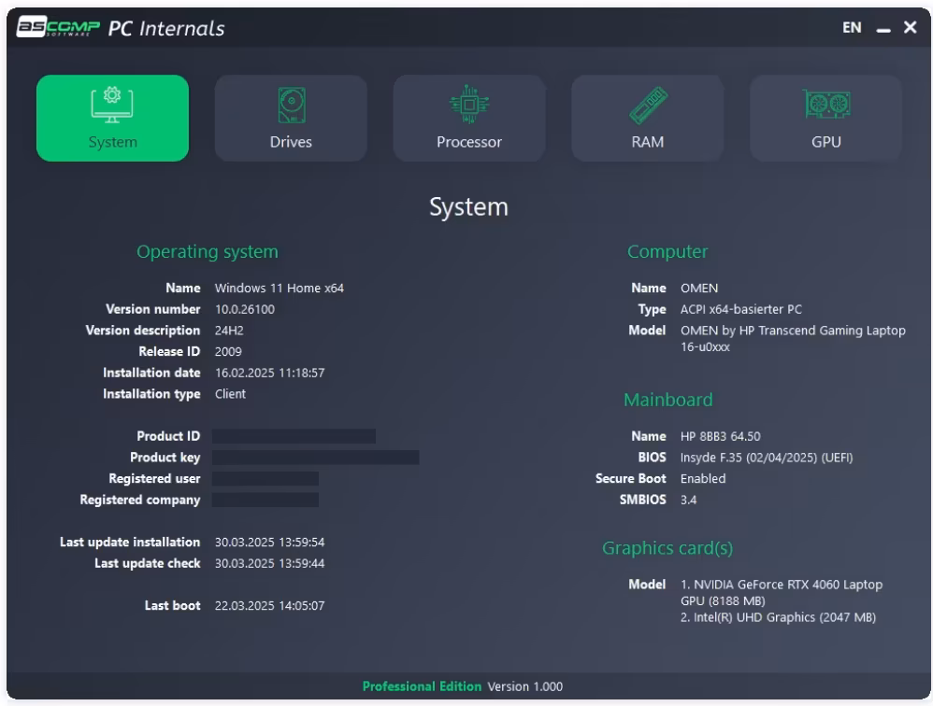This screenshot has width=933, height=706.
Task: Select the RAM tab label
Action: pyautogui.click(x=648, y=142)
